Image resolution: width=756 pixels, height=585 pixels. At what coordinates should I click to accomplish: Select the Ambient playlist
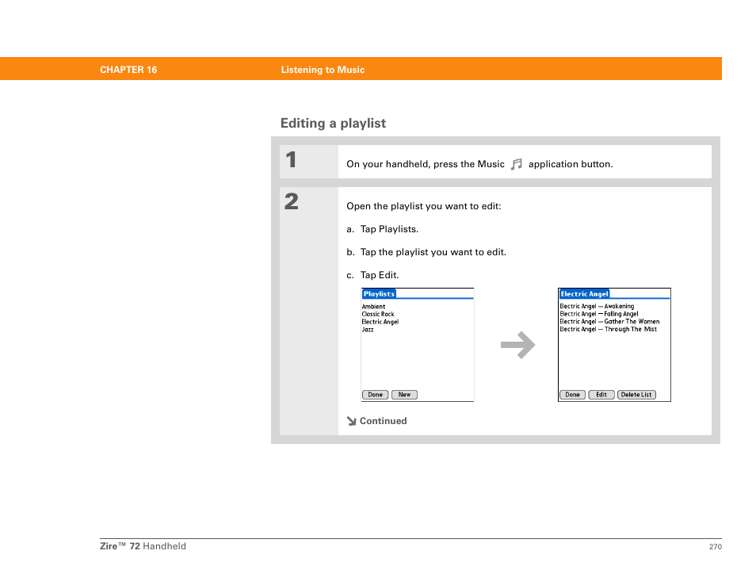(374, 306)
